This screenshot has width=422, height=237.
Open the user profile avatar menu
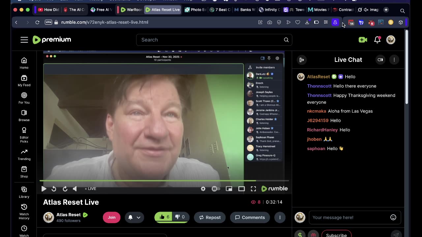(x=391, y=40)
